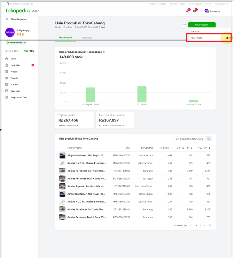Viewport: 233px width, 258px height.
Task: Sort by the > 60 Hari column arrow
Action: pyautogui.click(x=209, y=148)
